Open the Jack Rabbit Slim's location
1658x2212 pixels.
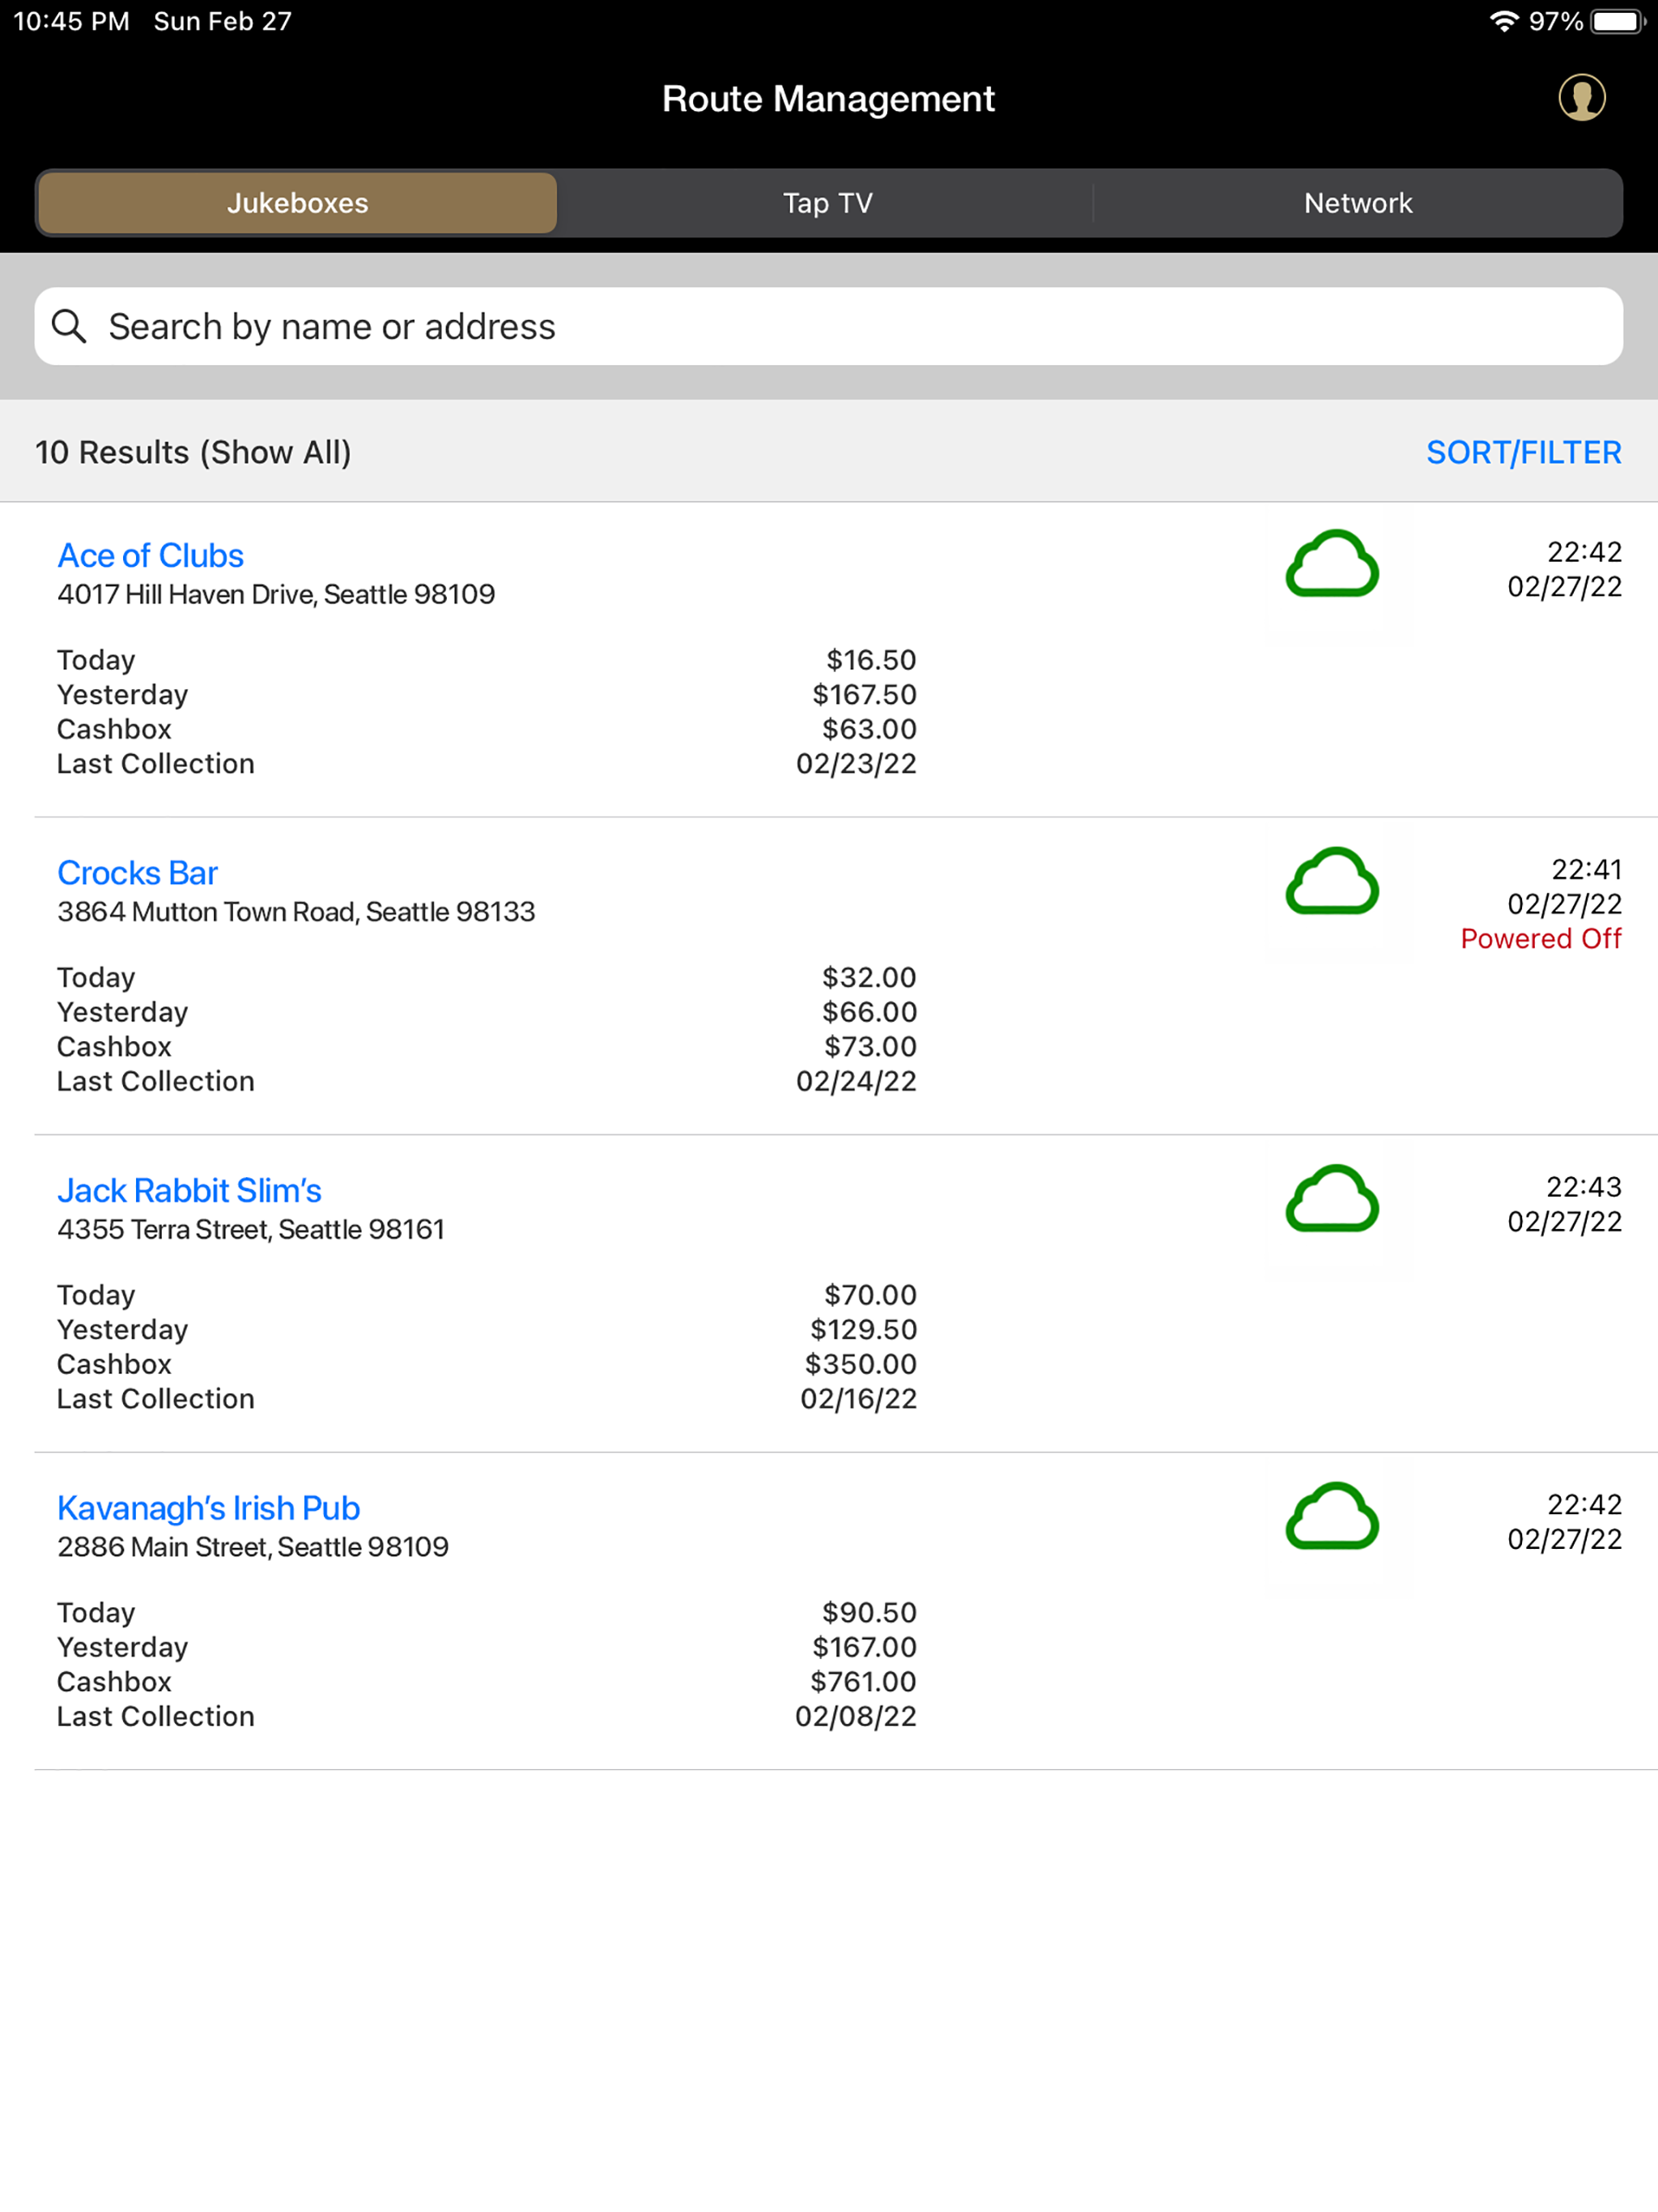point(190,1190)
